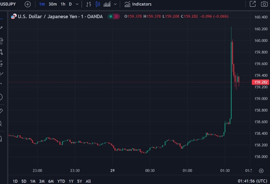Open chart in popup window icon

[253, 4]
